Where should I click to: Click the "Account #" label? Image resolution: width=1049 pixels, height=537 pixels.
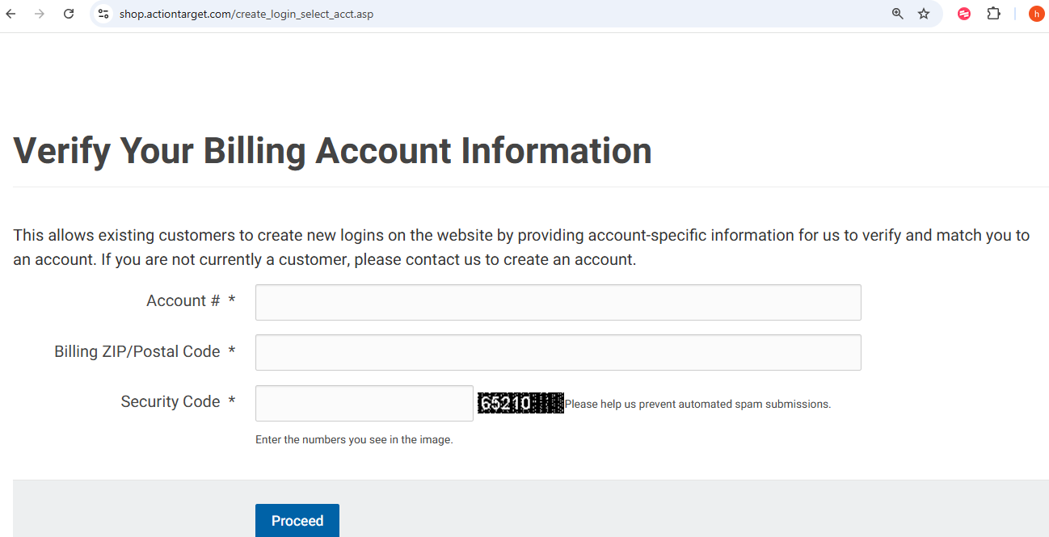183,300
